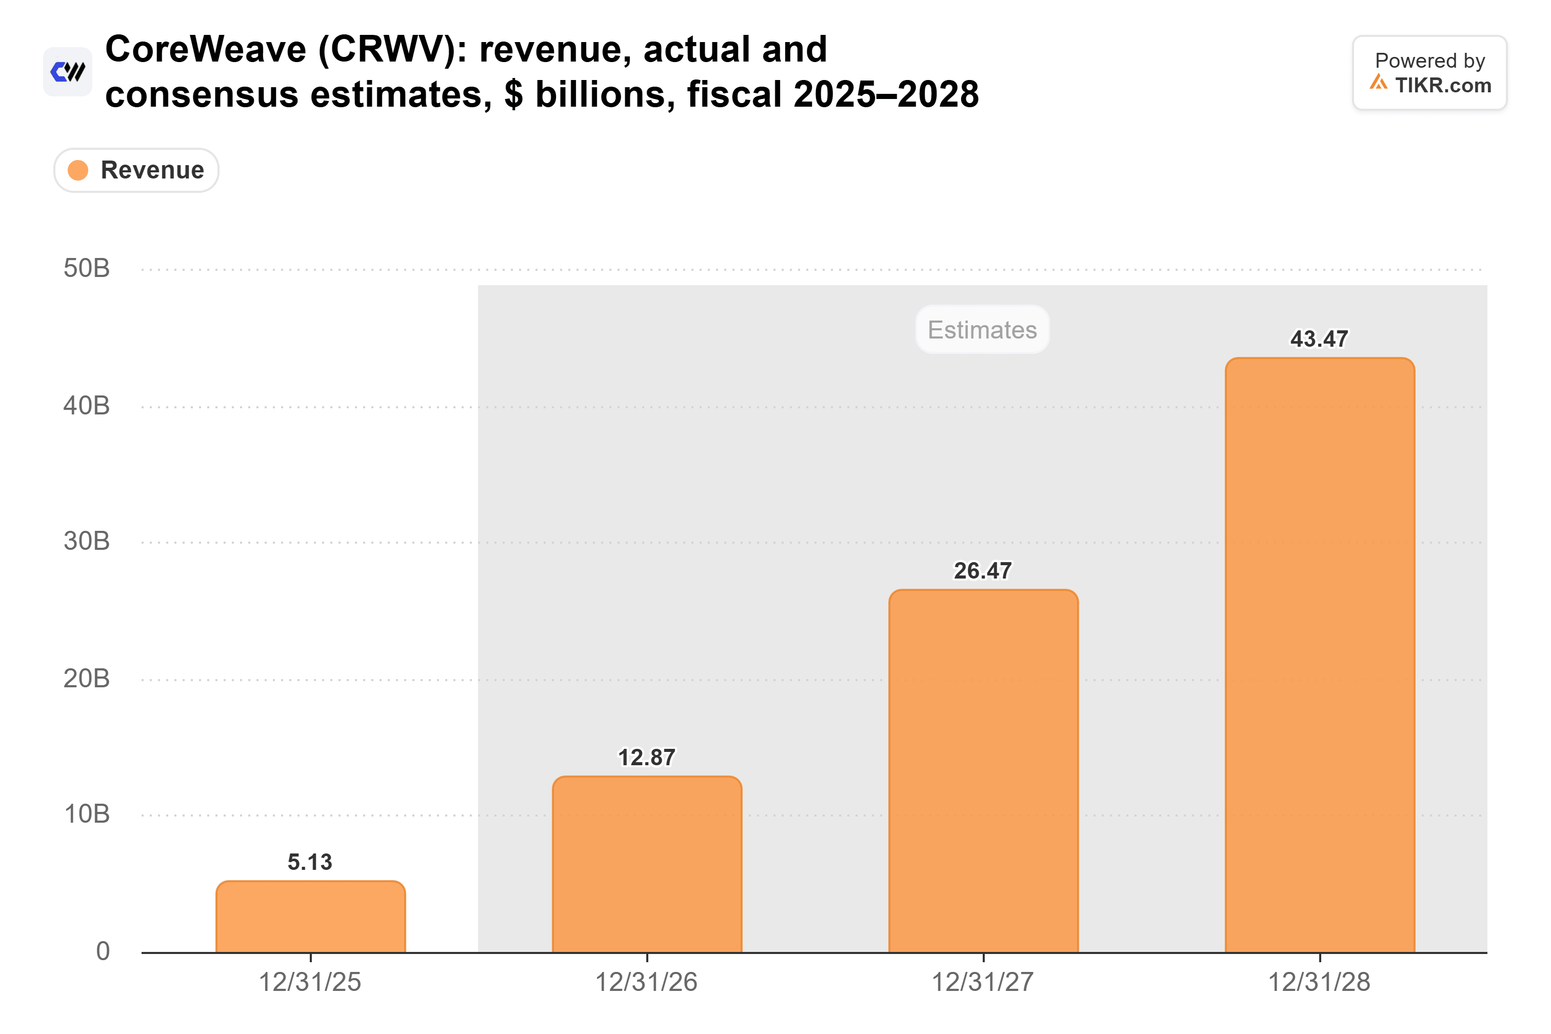This screenshot has height=1034, width=1551.
Task: Click the CoreWeave logo icon
Action: [67, 71]
